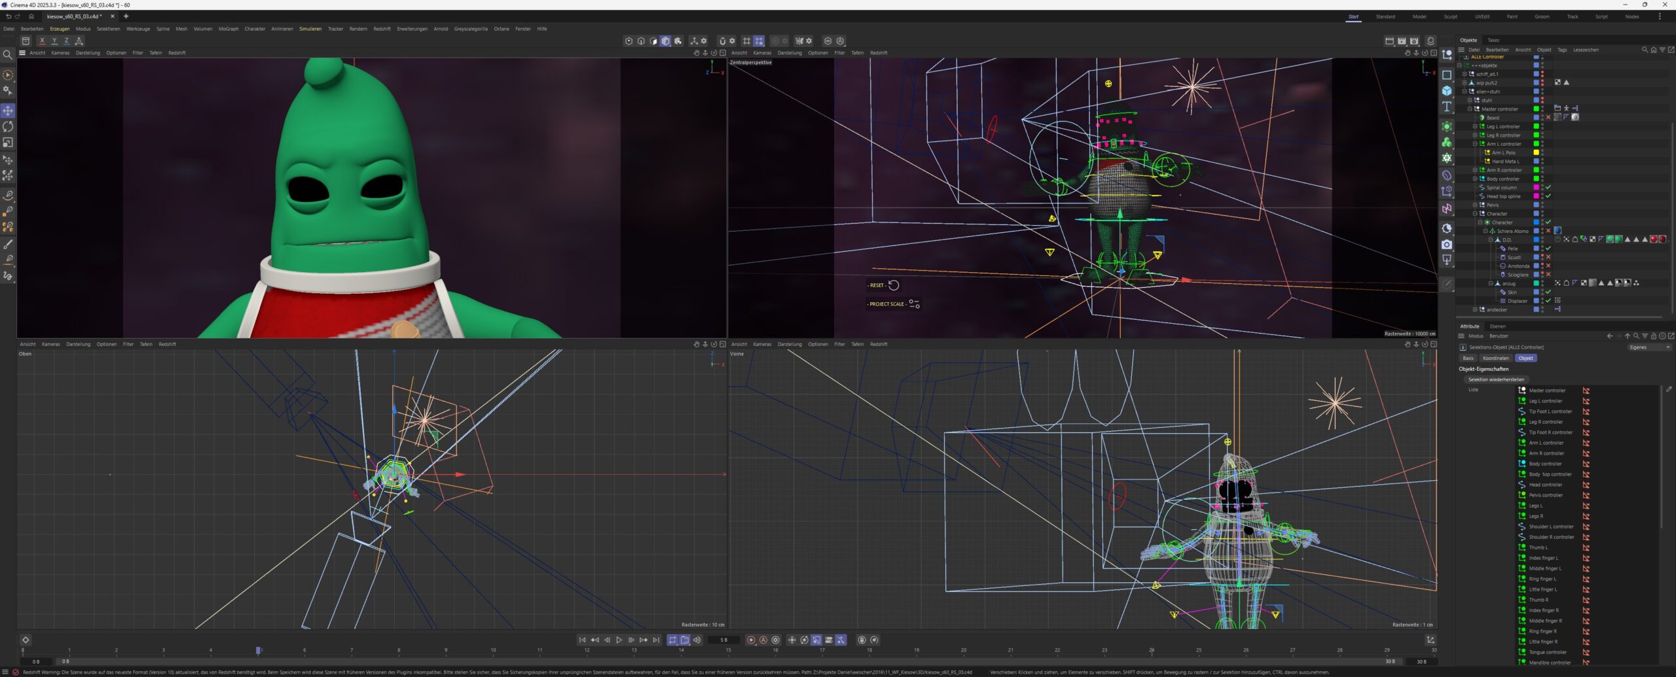
Task: Click the yellow layer swatch of Arm L Polo
Action: [x=1536, y=152]
